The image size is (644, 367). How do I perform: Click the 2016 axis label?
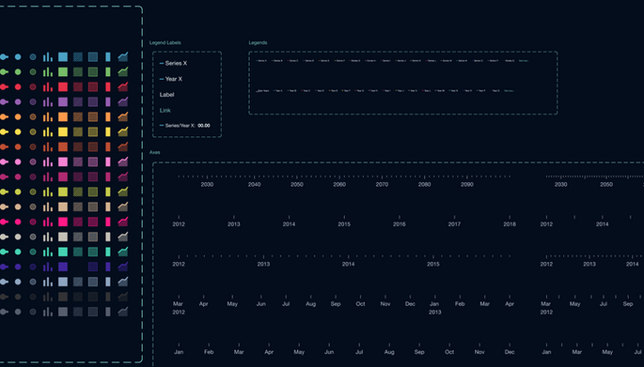coord(400,224)
